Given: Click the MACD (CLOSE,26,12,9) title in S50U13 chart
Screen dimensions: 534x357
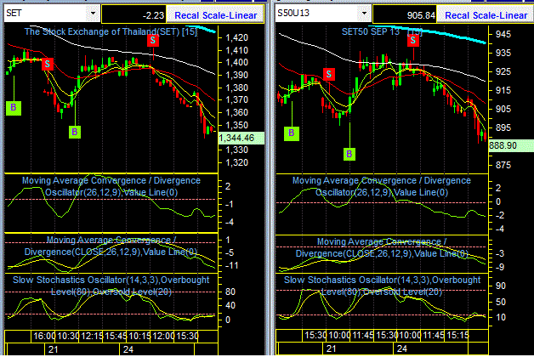Looking at the screenshot, I should click(382, 247).
